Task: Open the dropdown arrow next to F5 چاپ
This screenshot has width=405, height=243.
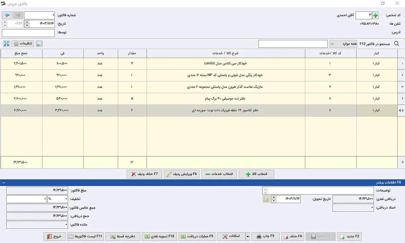Action: [x=248, y=236]
